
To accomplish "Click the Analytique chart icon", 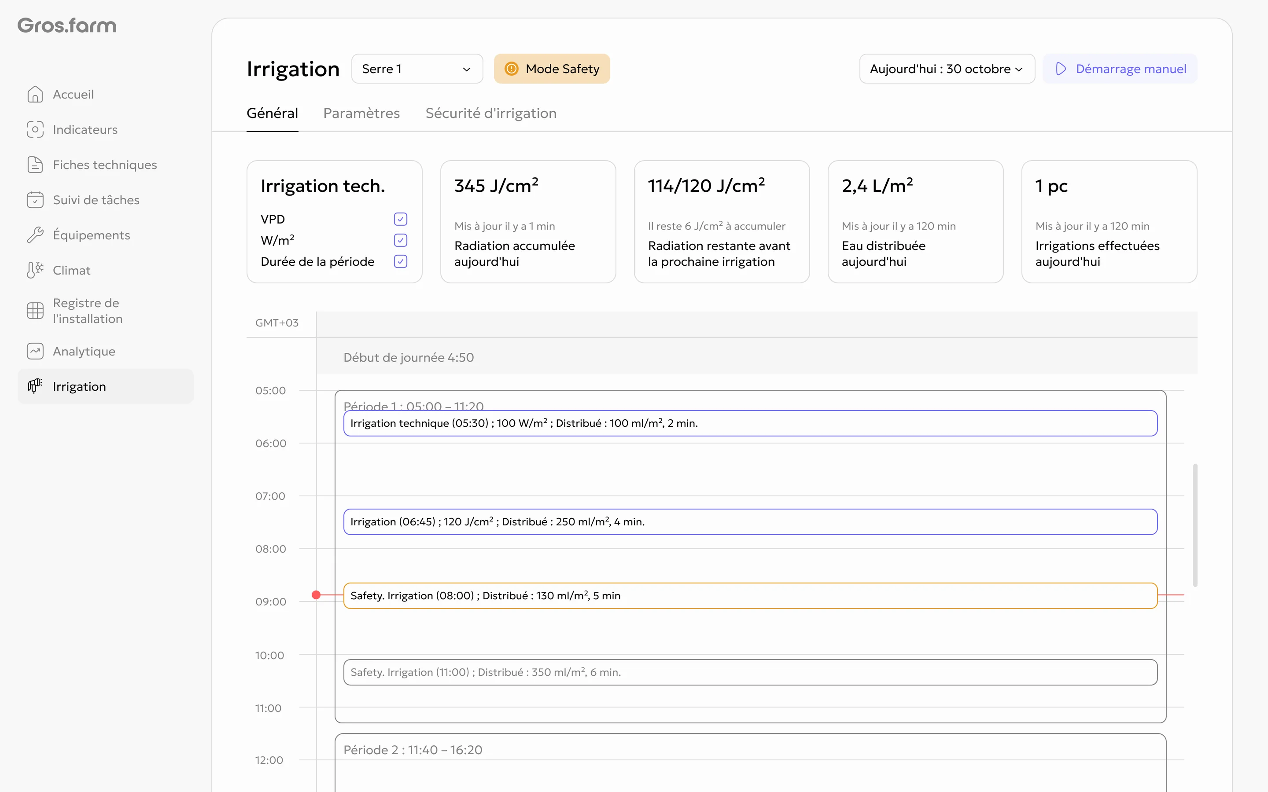I will tap(35, 351).
